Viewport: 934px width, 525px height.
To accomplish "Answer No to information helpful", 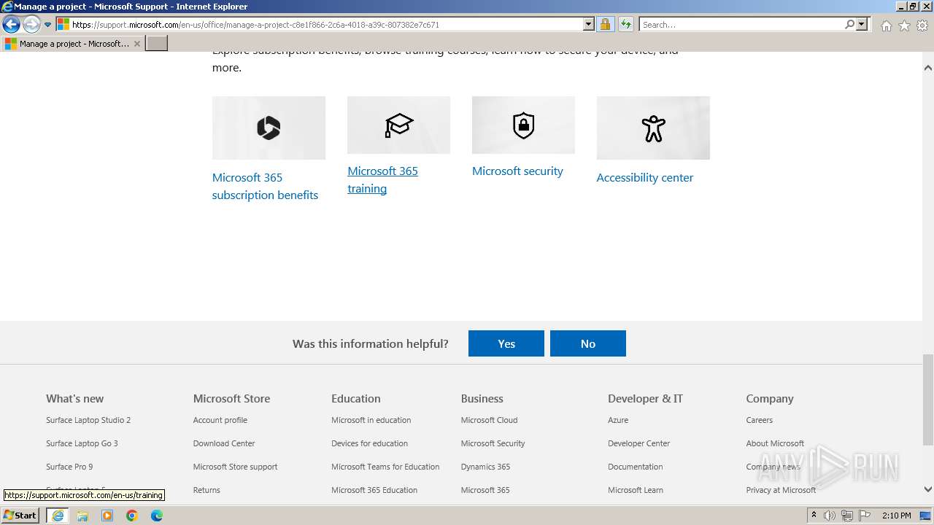I will [588, 343].
